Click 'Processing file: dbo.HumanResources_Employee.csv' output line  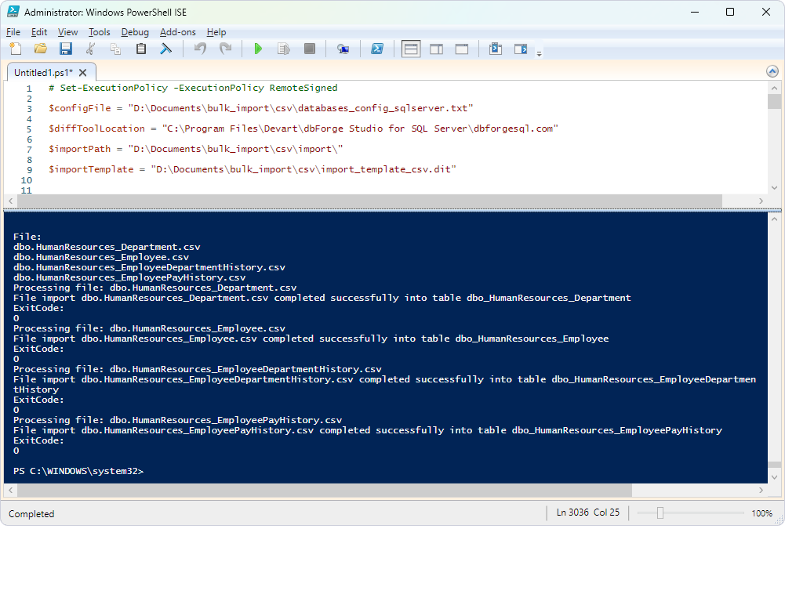(149, 328)
